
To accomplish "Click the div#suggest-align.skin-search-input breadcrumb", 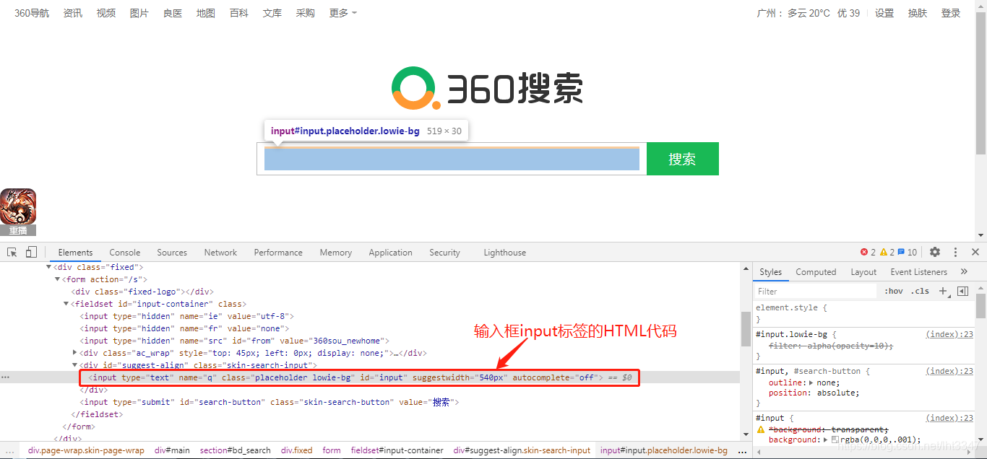I will click(x=522, y=450).
